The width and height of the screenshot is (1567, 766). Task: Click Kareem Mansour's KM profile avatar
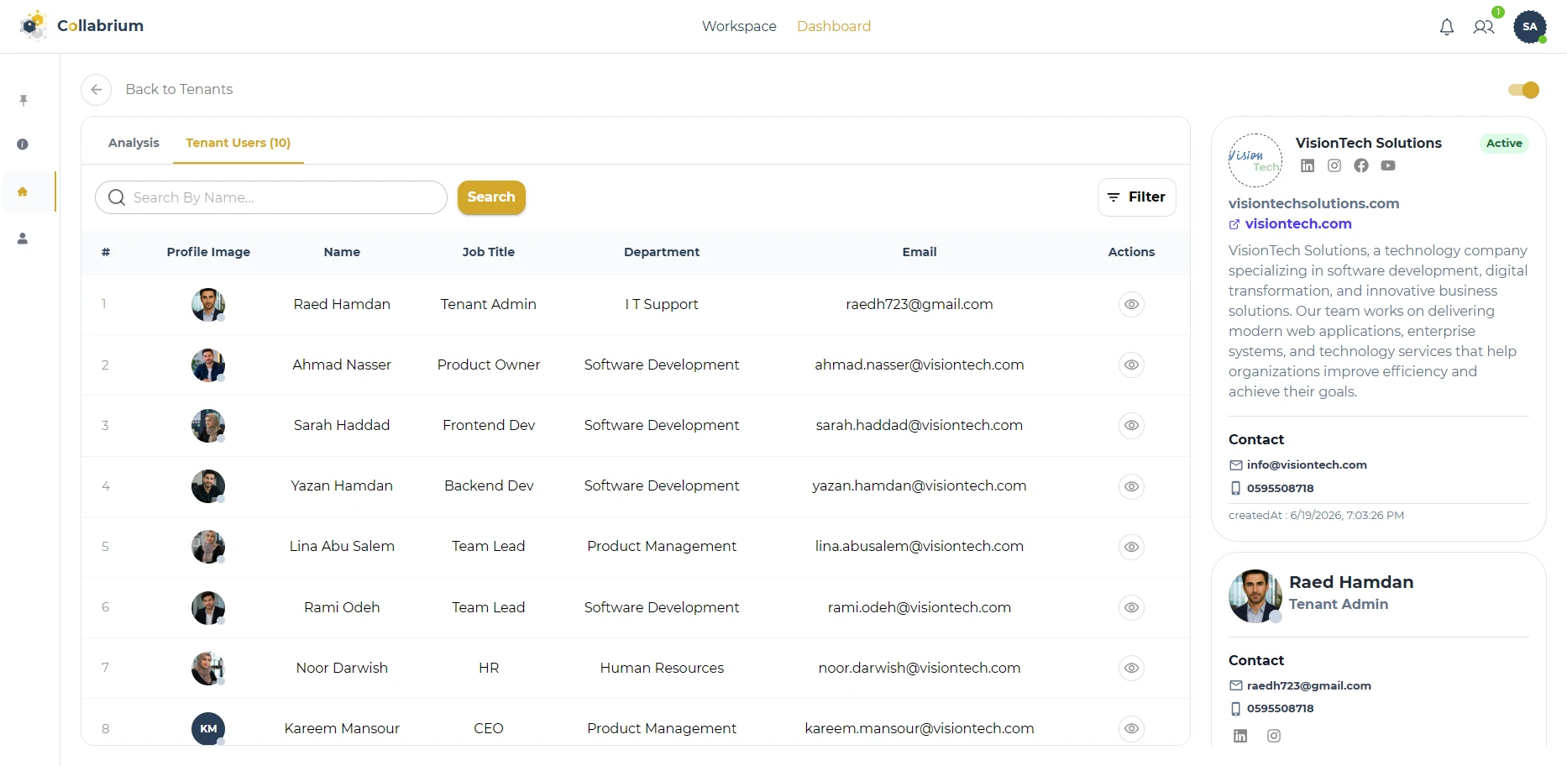[x=208, y=728]
